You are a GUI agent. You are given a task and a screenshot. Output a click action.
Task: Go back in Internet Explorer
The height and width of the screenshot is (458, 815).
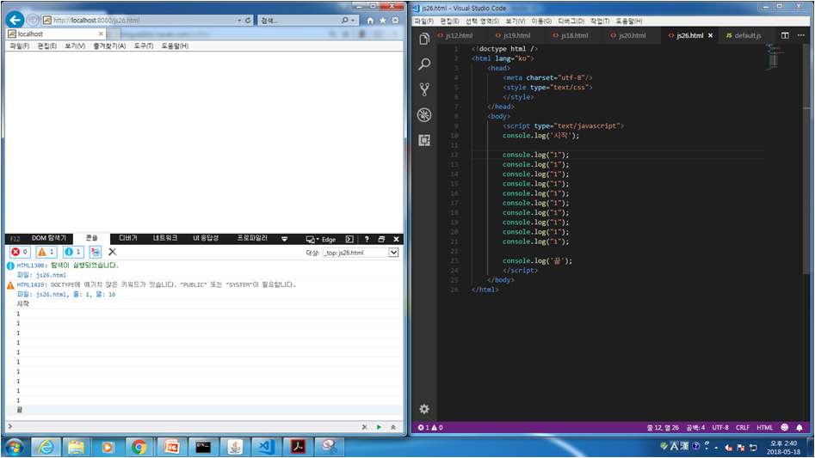pos(15,20)
